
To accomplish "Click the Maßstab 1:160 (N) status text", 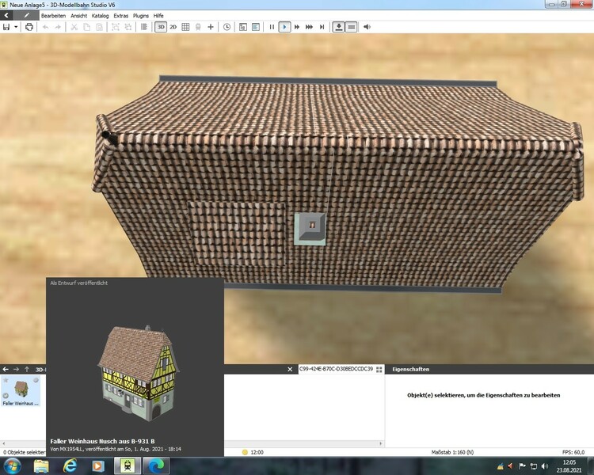I will point(452,452).
